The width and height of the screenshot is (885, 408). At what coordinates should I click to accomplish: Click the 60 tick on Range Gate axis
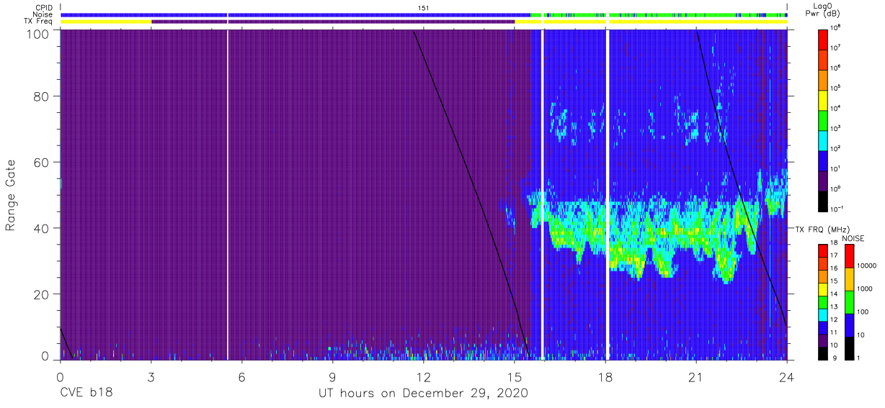pyautogui.click(x=43, y=162)
